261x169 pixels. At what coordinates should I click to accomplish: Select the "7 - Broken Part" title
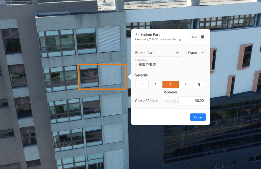[147, 35]
